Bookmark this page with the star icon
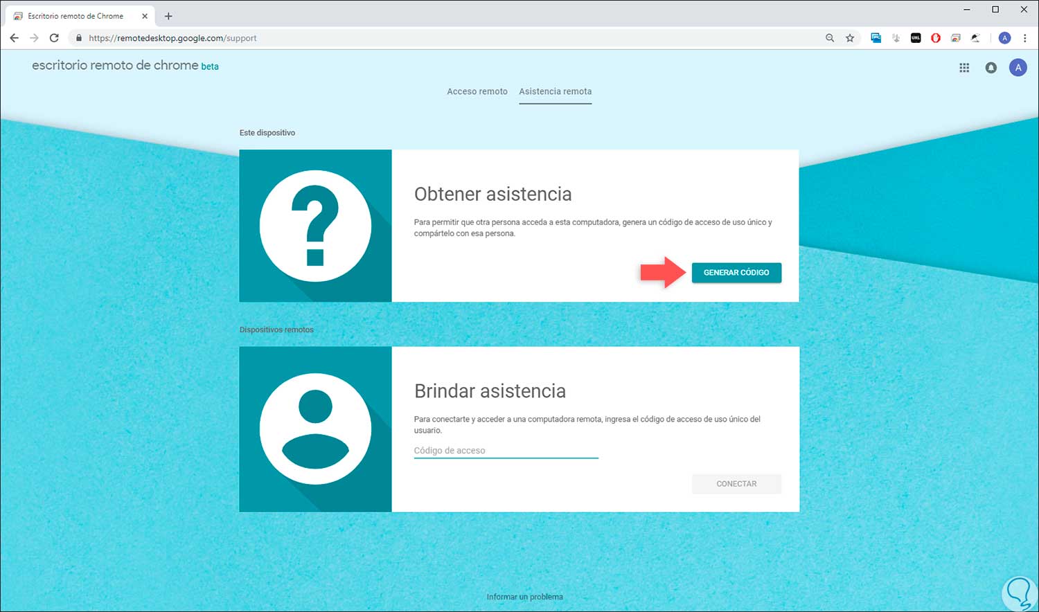The image size is (1039, 612). click(x=850, y=38)
